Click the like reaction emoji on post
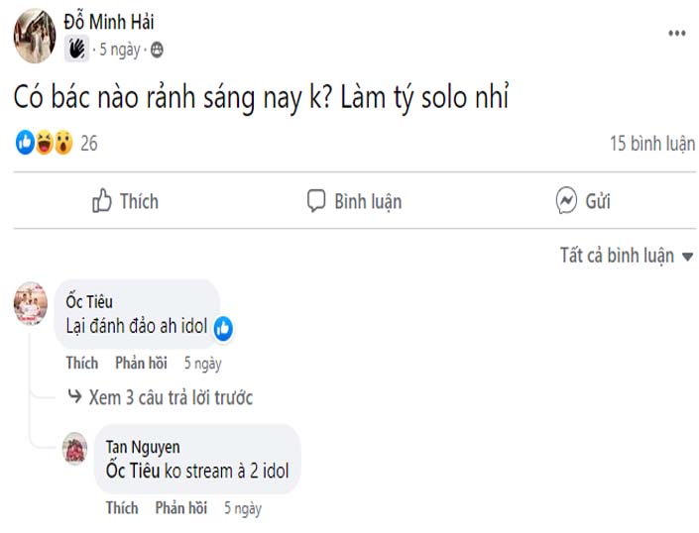 tap(26, 143)
